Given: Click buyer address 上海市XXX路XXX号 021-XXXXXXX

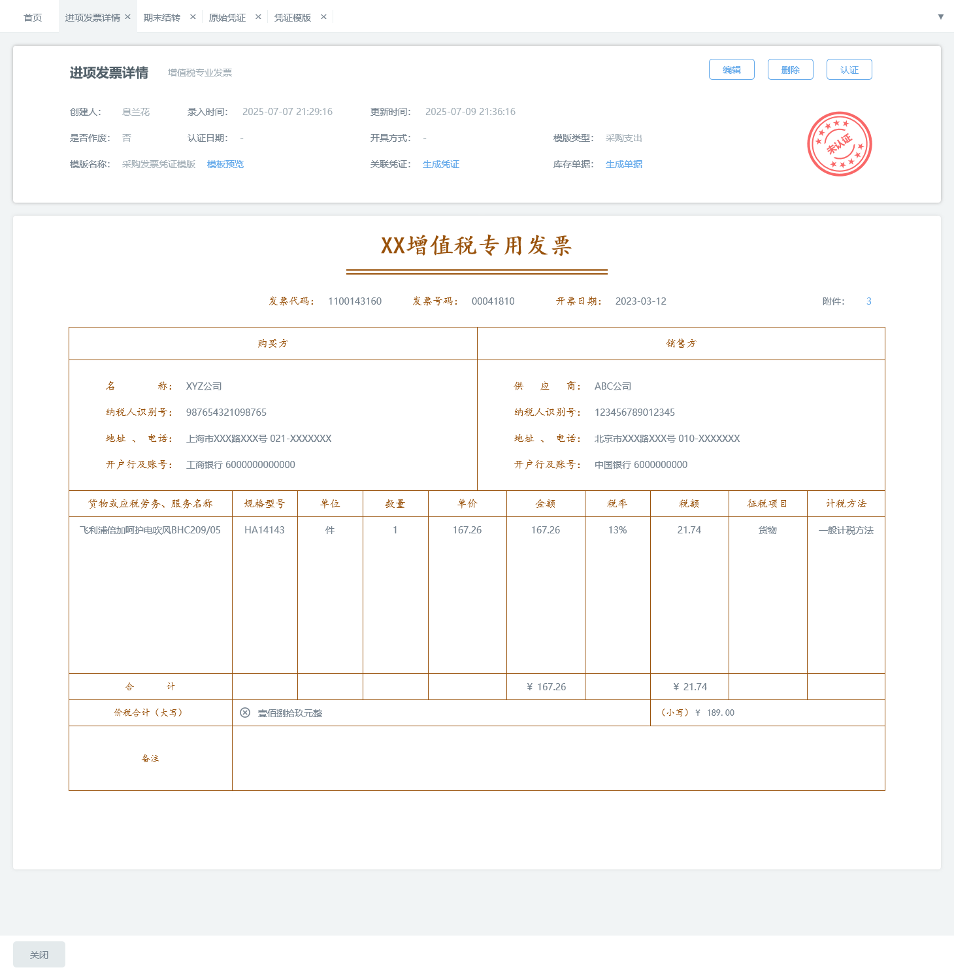Looking at the screenshot, I should [x=259, y=439].
